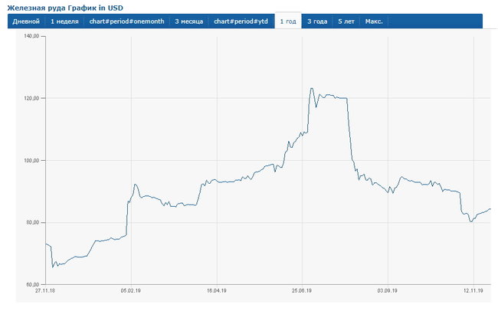Click the 140,00 value on the y-axis
Image resolution: width=498 pixels, height=311 pixels.
pyautogui.click(x=31, y=37)
